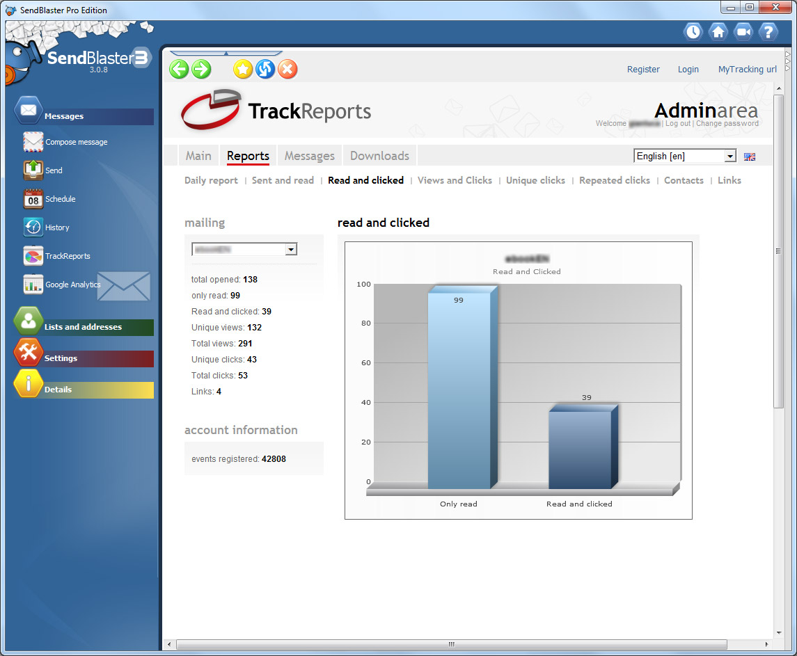The image size is (797, 656).
Task: Click the Unique views value 132
Action: (x=254, y=328)
